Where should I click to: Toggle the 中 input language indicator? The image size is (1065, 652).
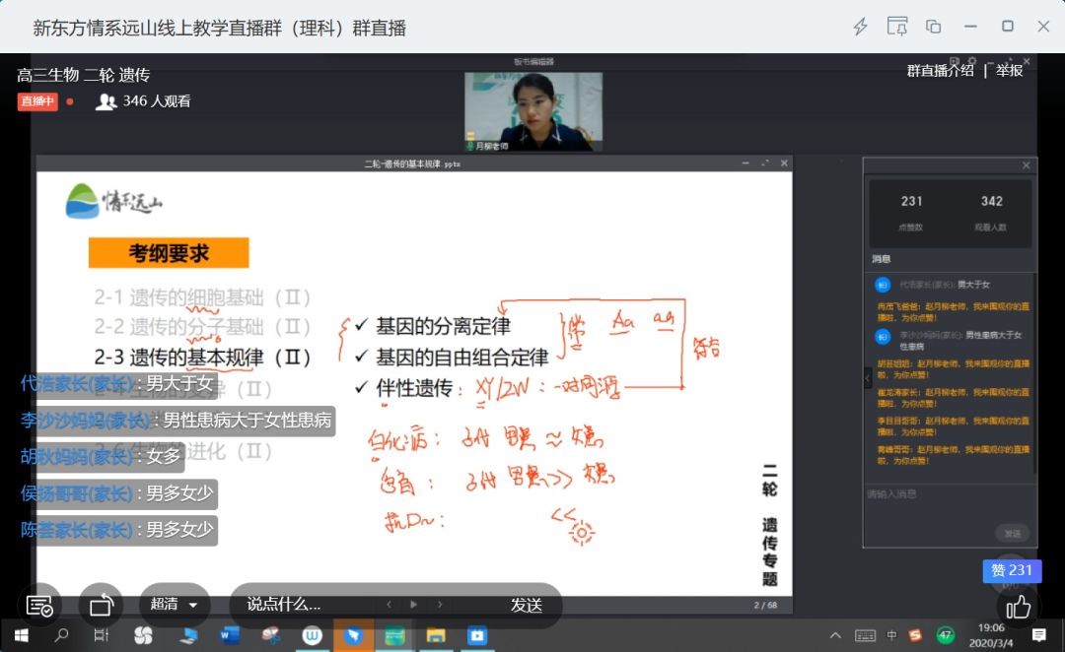coord(891,635)
